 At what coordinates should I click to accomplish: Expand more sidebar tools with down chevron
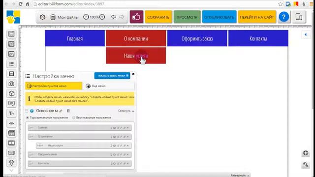click(11, 171)
